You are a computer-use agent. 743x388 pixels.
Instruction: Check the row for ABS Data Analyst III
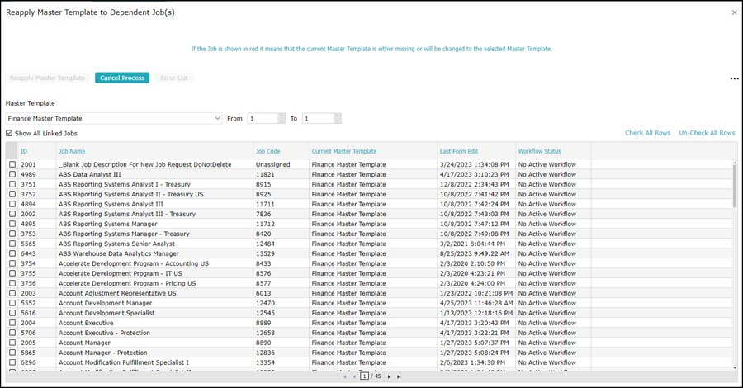tap(12, 174)
